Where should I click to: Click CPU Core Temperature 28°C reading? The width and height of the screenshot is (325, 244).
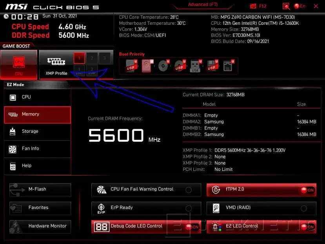149,17
